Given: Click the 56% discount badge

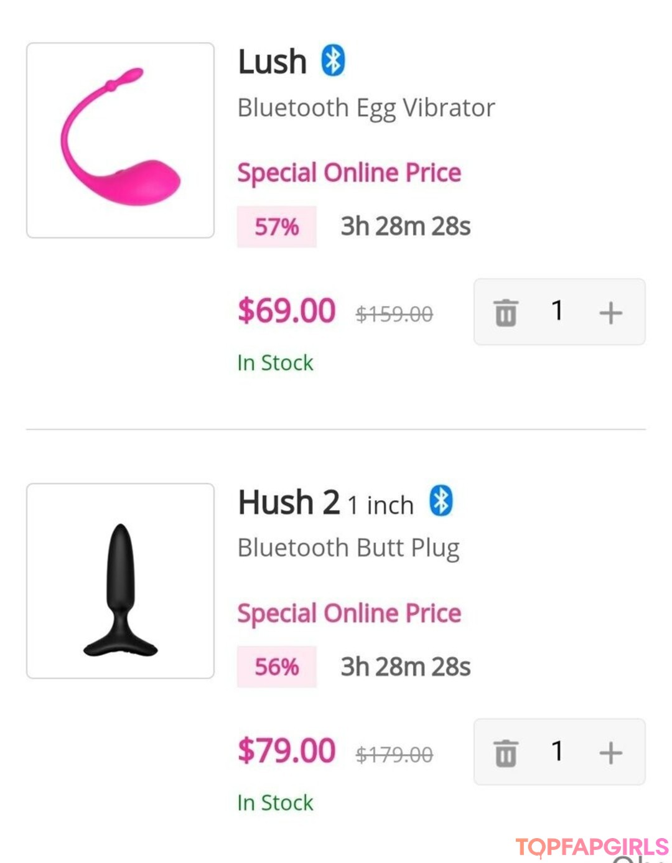Looking at the screenshot, I should click(x=277, y=667).
